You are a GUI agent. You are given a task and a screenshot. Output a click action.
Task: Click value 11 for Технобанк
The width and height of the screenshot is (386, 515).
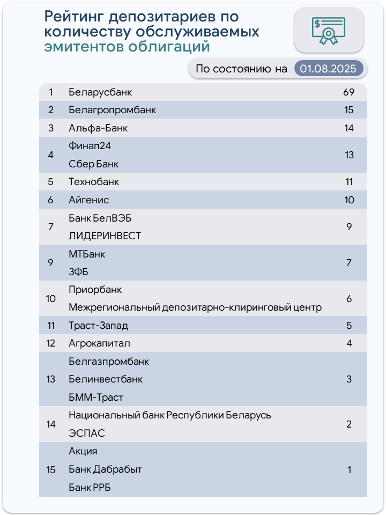(349, 182)
